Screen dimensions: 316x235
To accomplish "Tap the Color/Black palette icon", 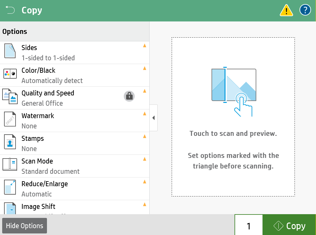I will (x=10, y=74).
